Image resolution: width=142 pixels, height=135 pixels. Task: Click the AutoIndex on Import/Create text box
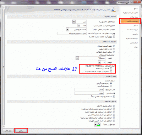(x=72, y=33)
